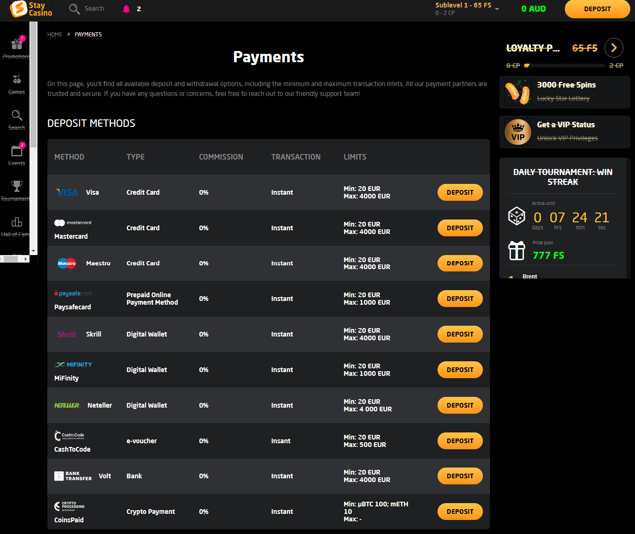Expand the Sublevel 1 dropdown arrow
Viewport: 635px width, 534px height.
click(497, 9)
